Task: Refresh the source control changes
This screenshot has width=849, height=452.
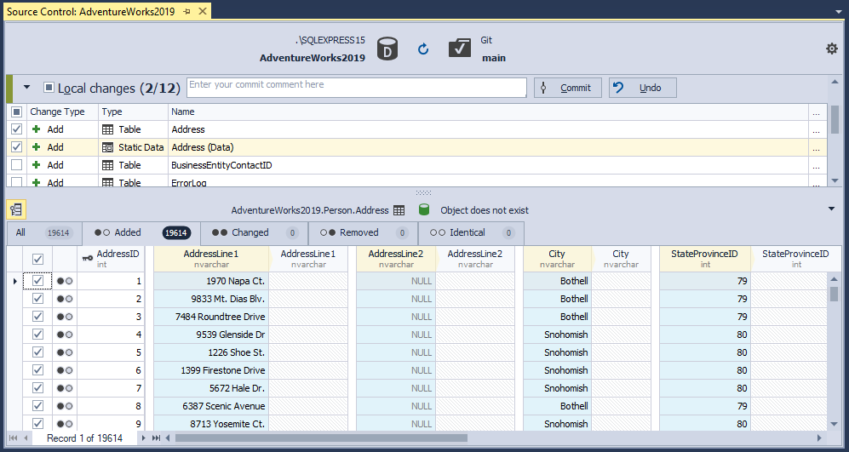Action: pyautogui.click(x=423, y=49)
